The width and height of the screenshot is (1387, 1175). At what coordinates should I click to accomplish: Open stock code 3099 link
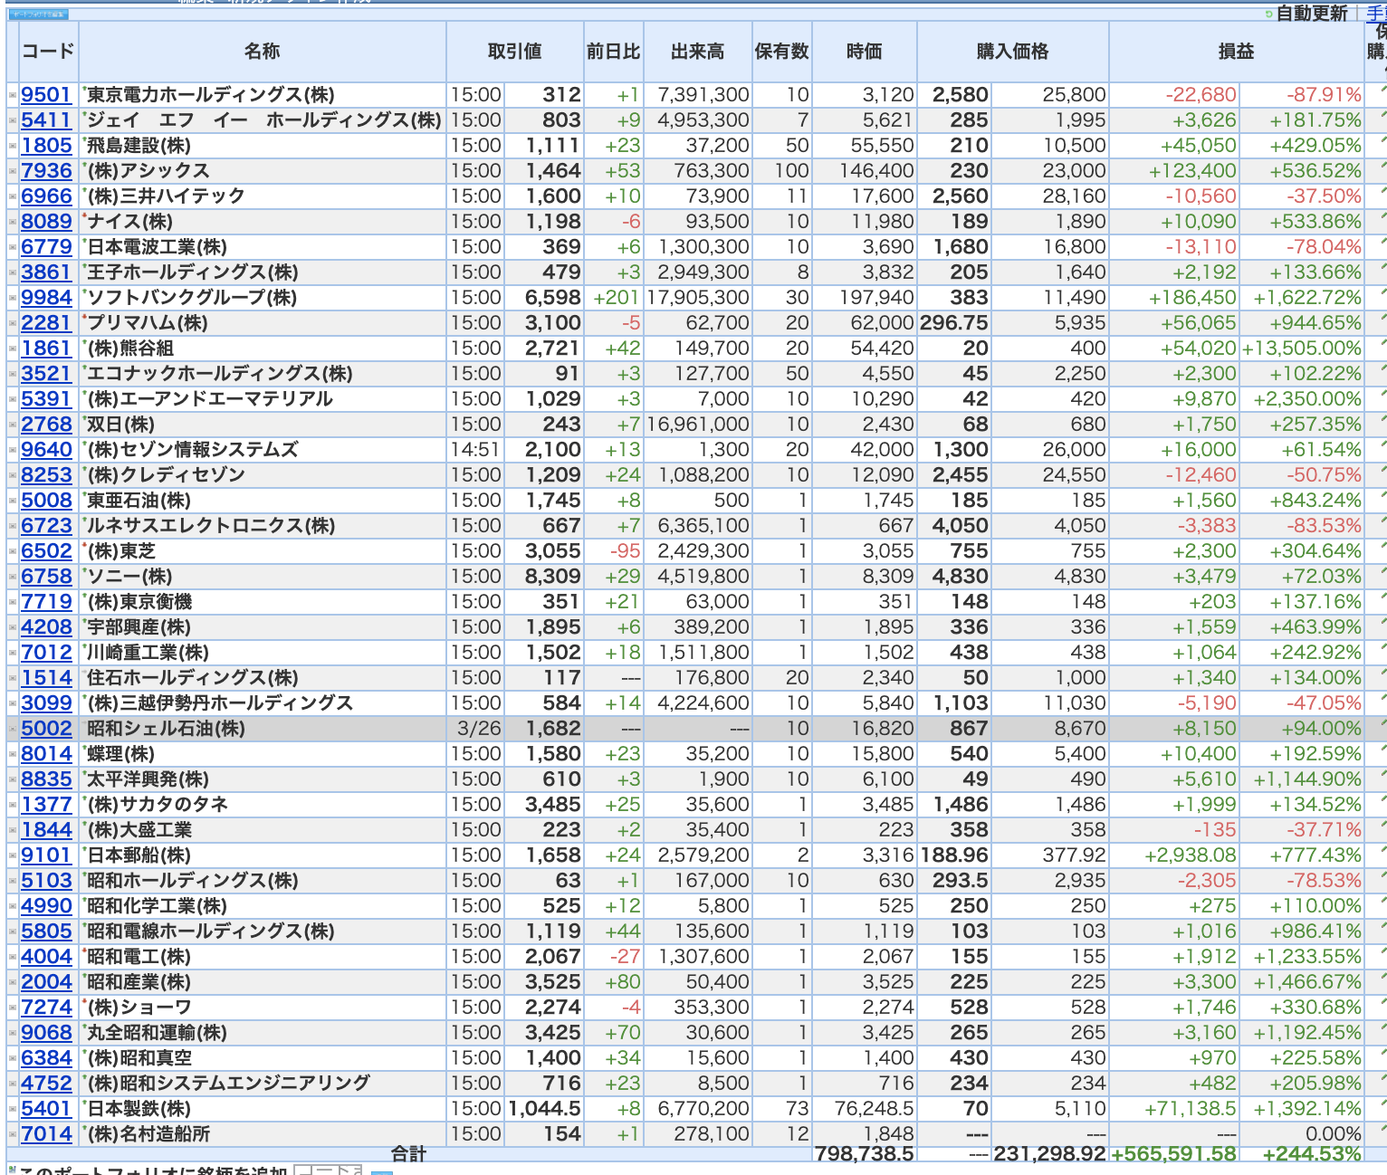pyautogui.click(x=46, y=703)
